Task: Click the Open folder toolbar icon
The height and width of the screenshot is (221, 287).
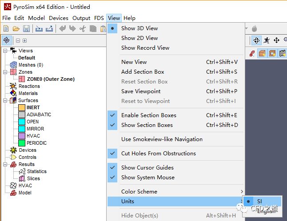Action: [x=16, y=29]
